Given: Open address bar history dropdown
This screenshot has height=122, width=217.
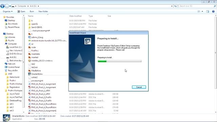Looking at the screenshot, I should coord(172,6).
